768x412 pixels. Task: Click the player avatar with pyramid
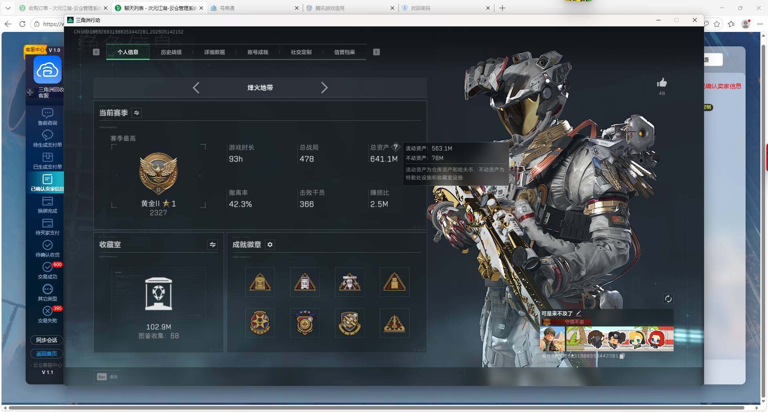pos(552,339)
